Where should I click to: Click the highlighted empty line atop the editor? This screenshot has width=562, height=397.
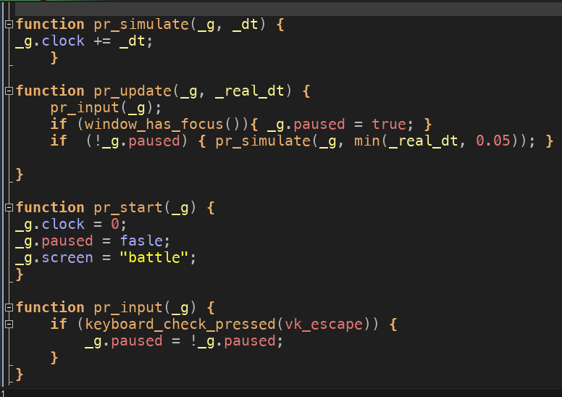coord(288,9)
